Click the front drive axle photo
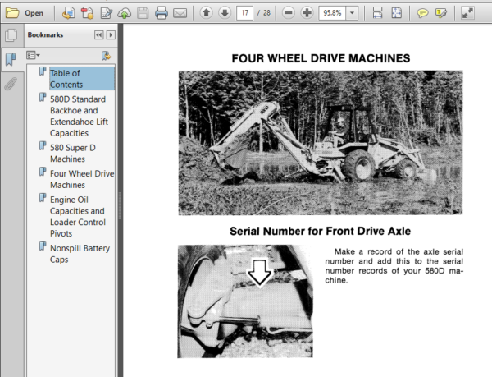Screen dimensions: 492x377 pos(245,301)
